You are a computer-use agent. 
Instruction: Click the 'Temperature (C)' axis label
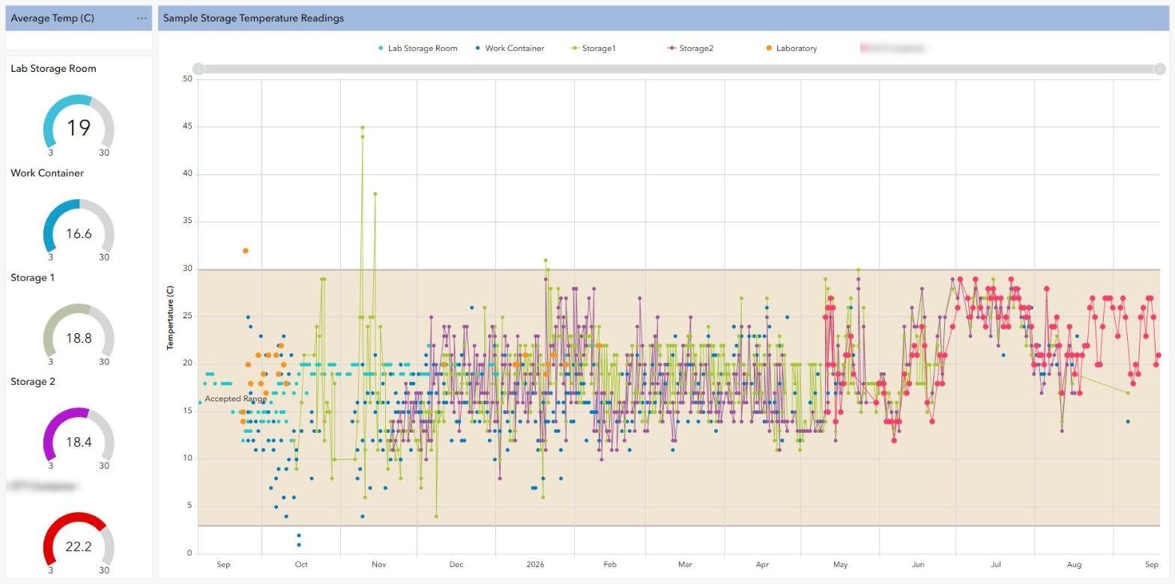click(170, 317)
